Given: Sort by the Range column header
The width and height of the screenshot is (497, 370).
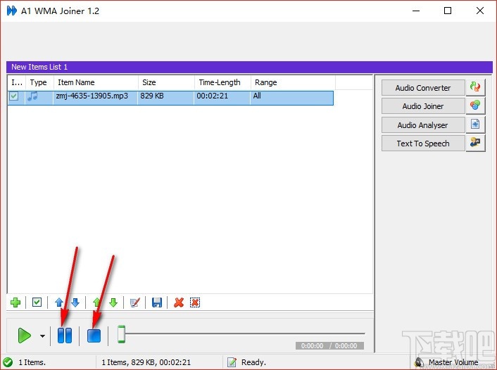Looking at the screenshot, I should [293, 83].
